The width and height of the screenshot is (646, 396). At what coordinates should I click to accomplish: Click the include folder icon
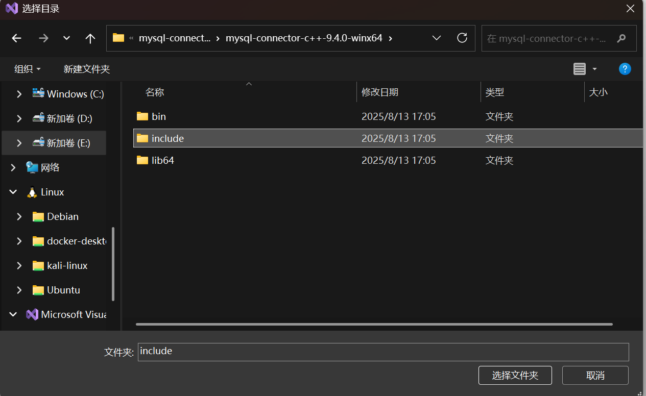pyautogui.click(x=142, y=138)
